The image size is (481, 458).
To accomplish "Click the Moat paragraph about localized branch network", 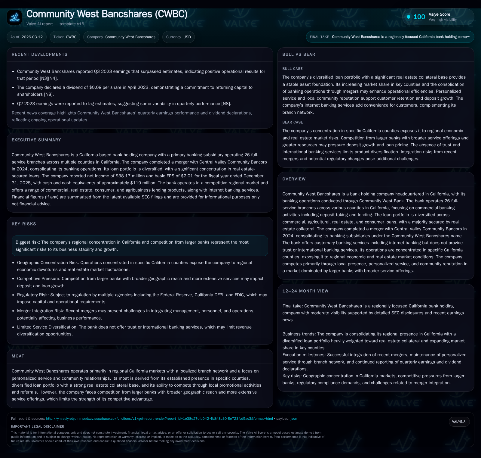I will [x=137, y=385].
